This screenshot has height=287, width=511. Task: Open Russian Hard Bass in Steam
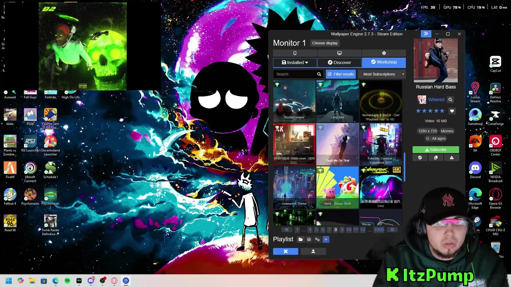(x=420, y=158)
